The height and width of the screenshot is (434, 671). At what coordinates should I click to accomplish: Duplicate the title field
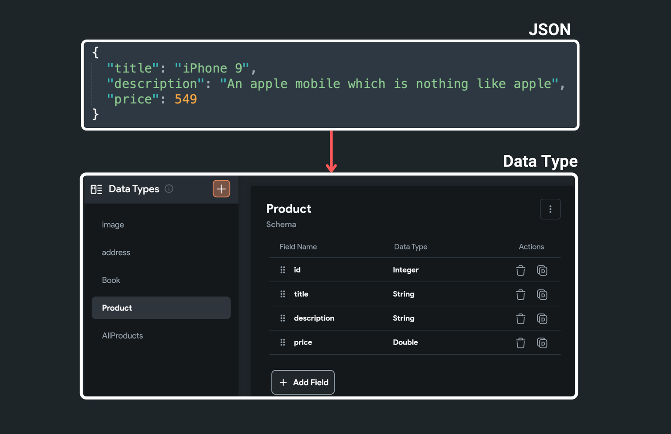tap(542, 294)
